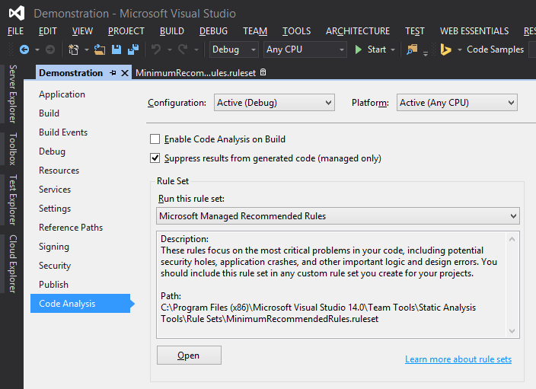
Task: Open the ARCHITECTURE menu
Action: (358, 31)
